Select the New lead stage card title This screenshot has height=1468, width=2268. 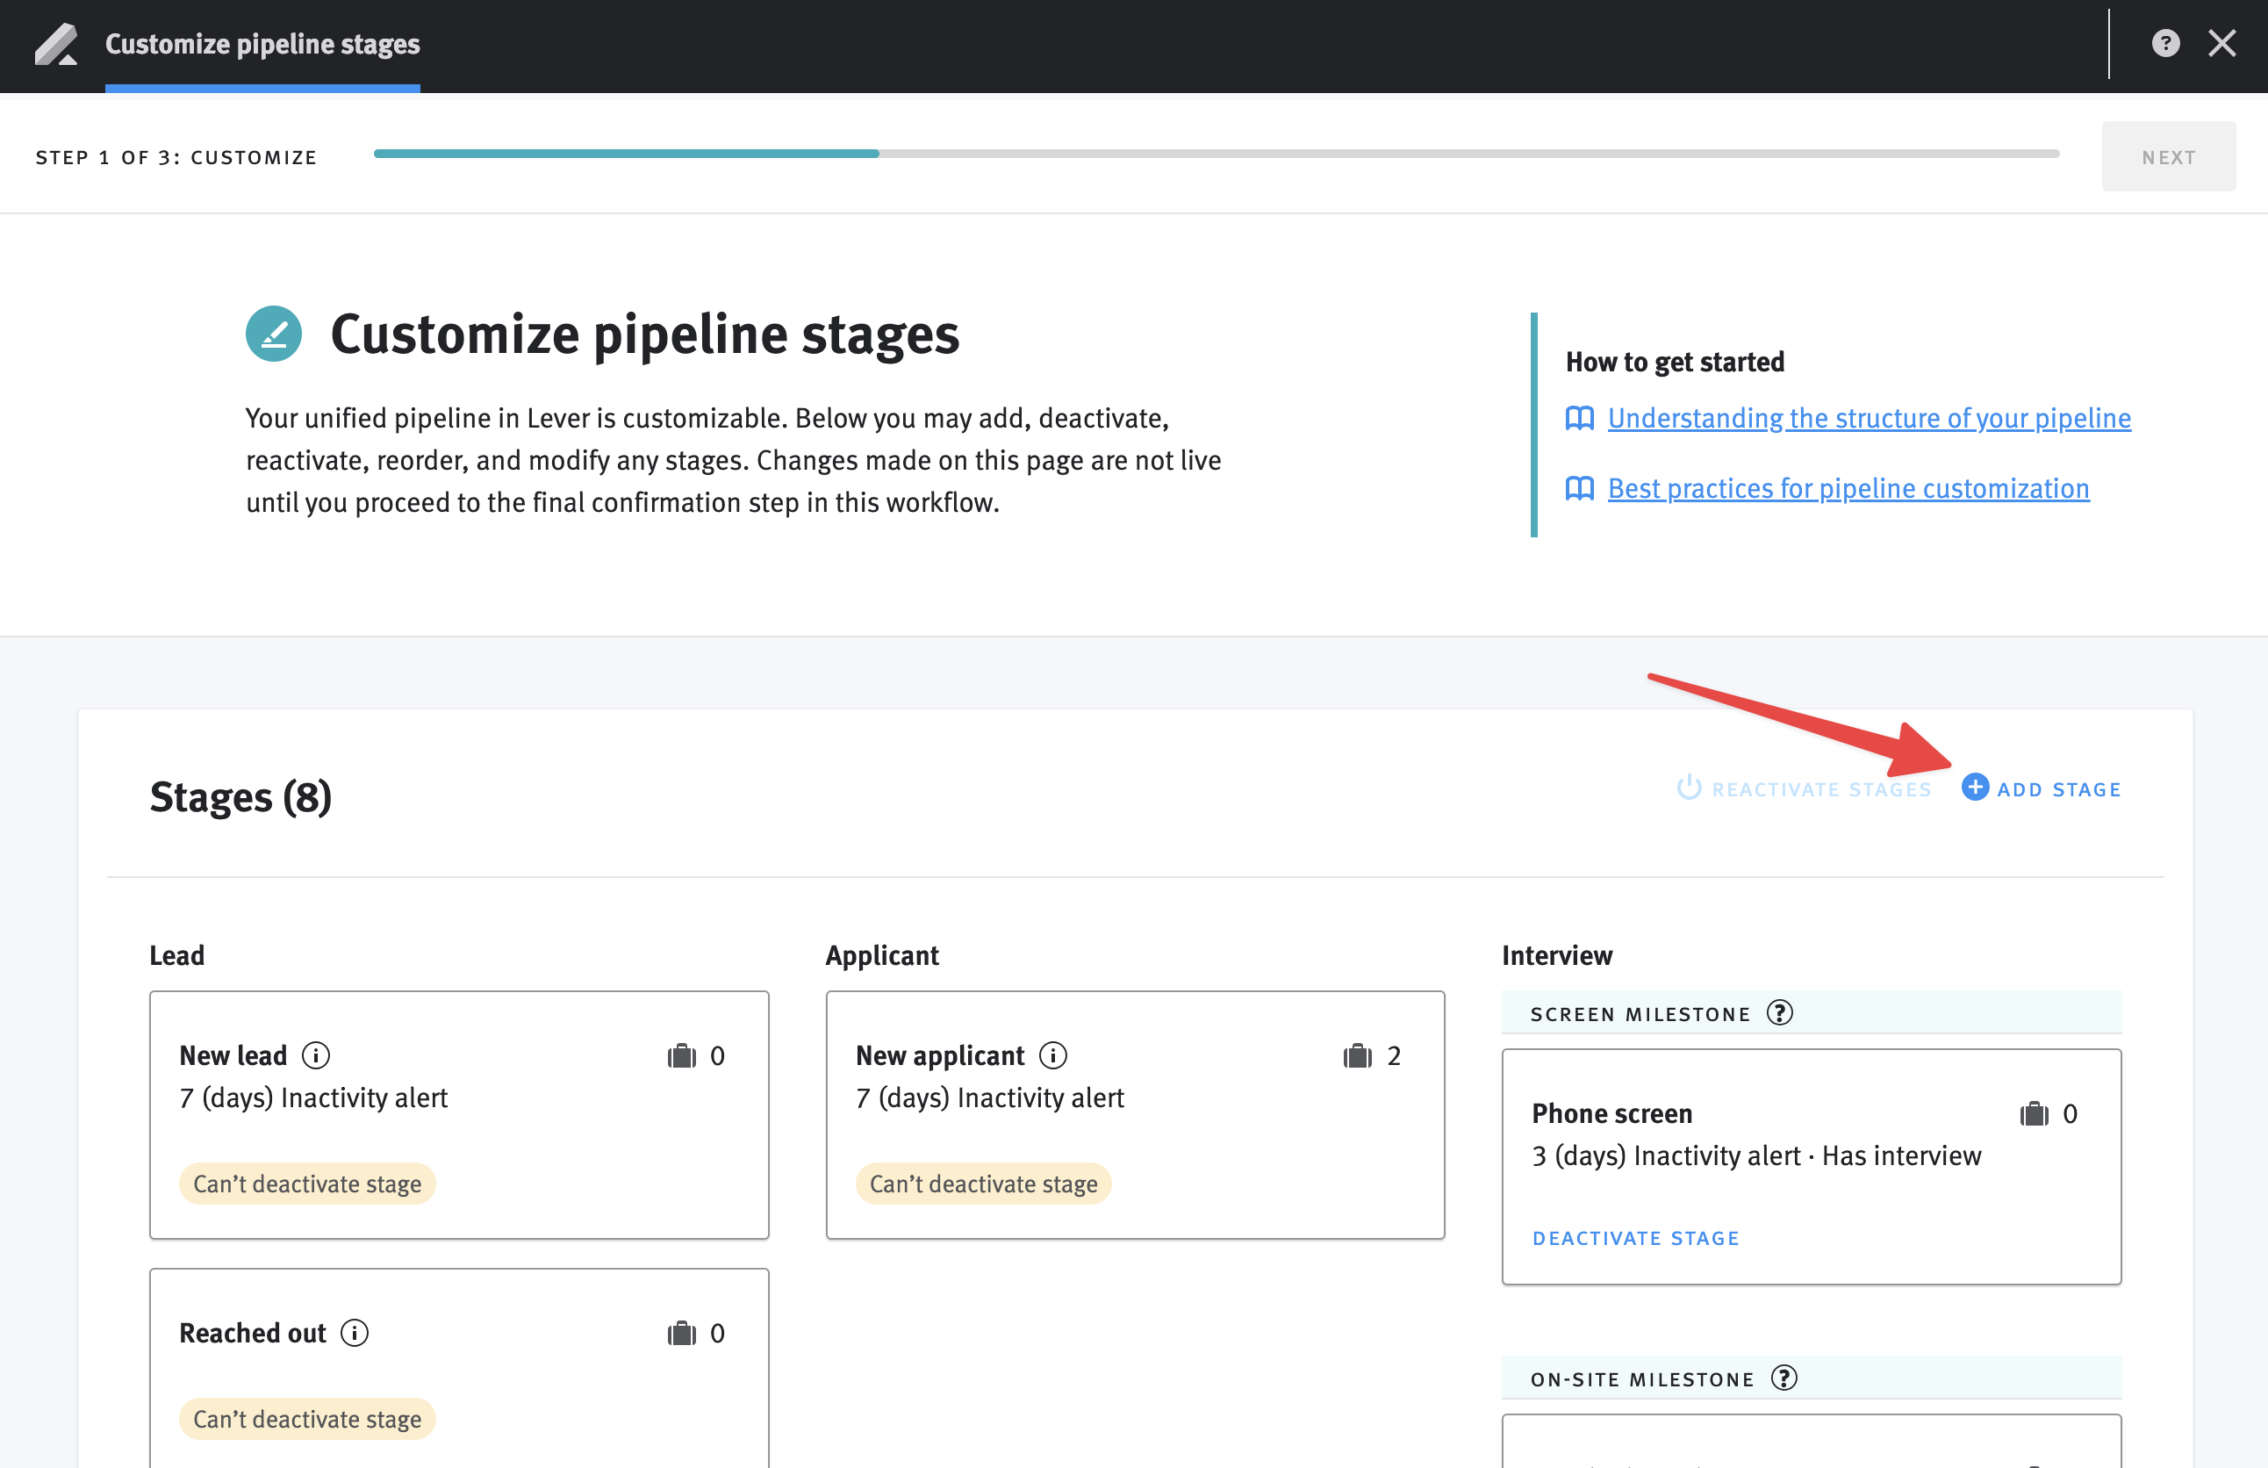coord(233,1055)
